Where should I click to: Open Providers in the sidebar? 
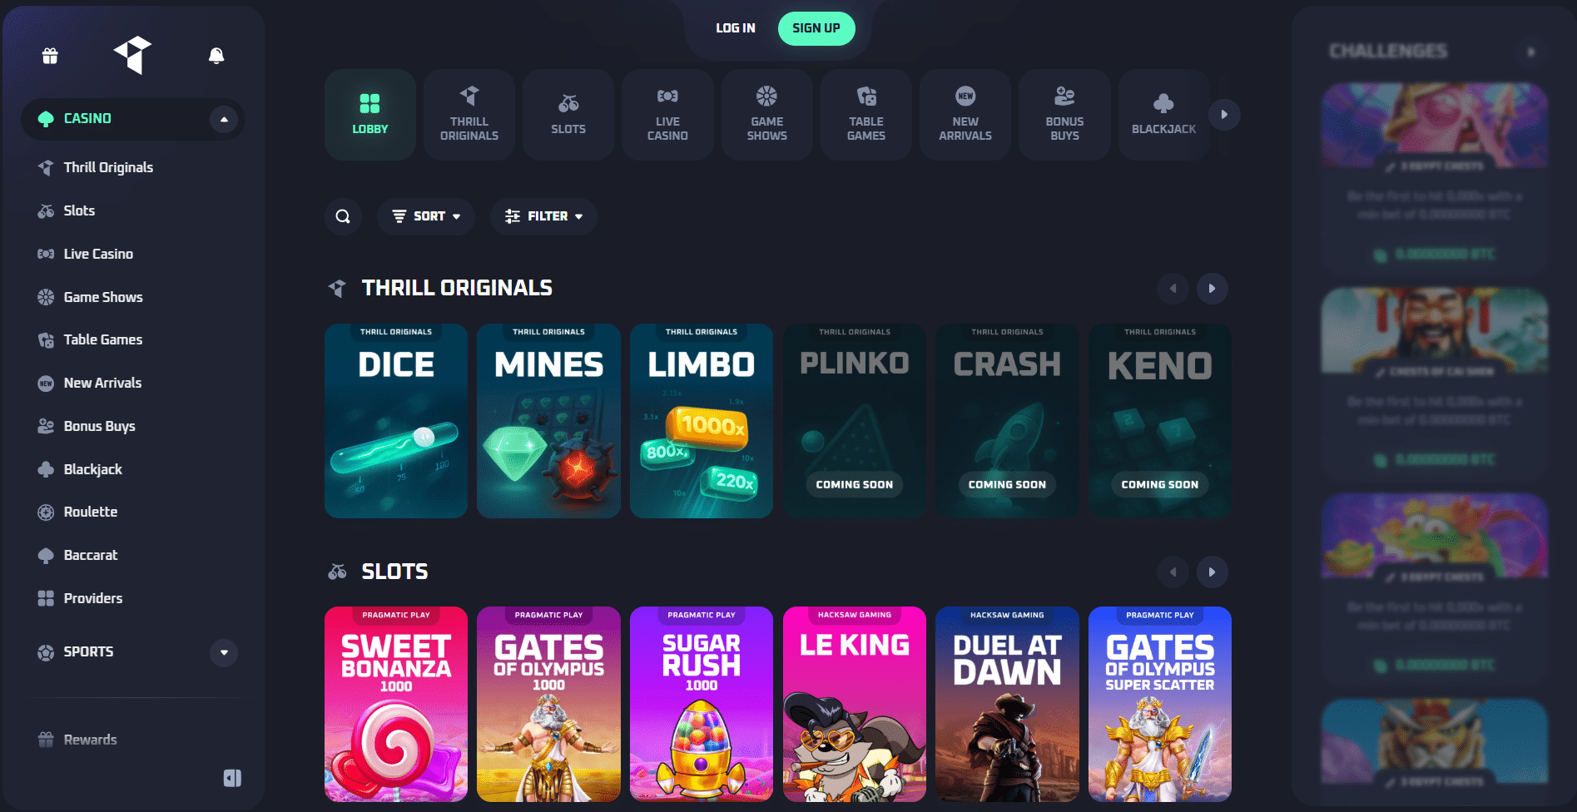(80, 598)
